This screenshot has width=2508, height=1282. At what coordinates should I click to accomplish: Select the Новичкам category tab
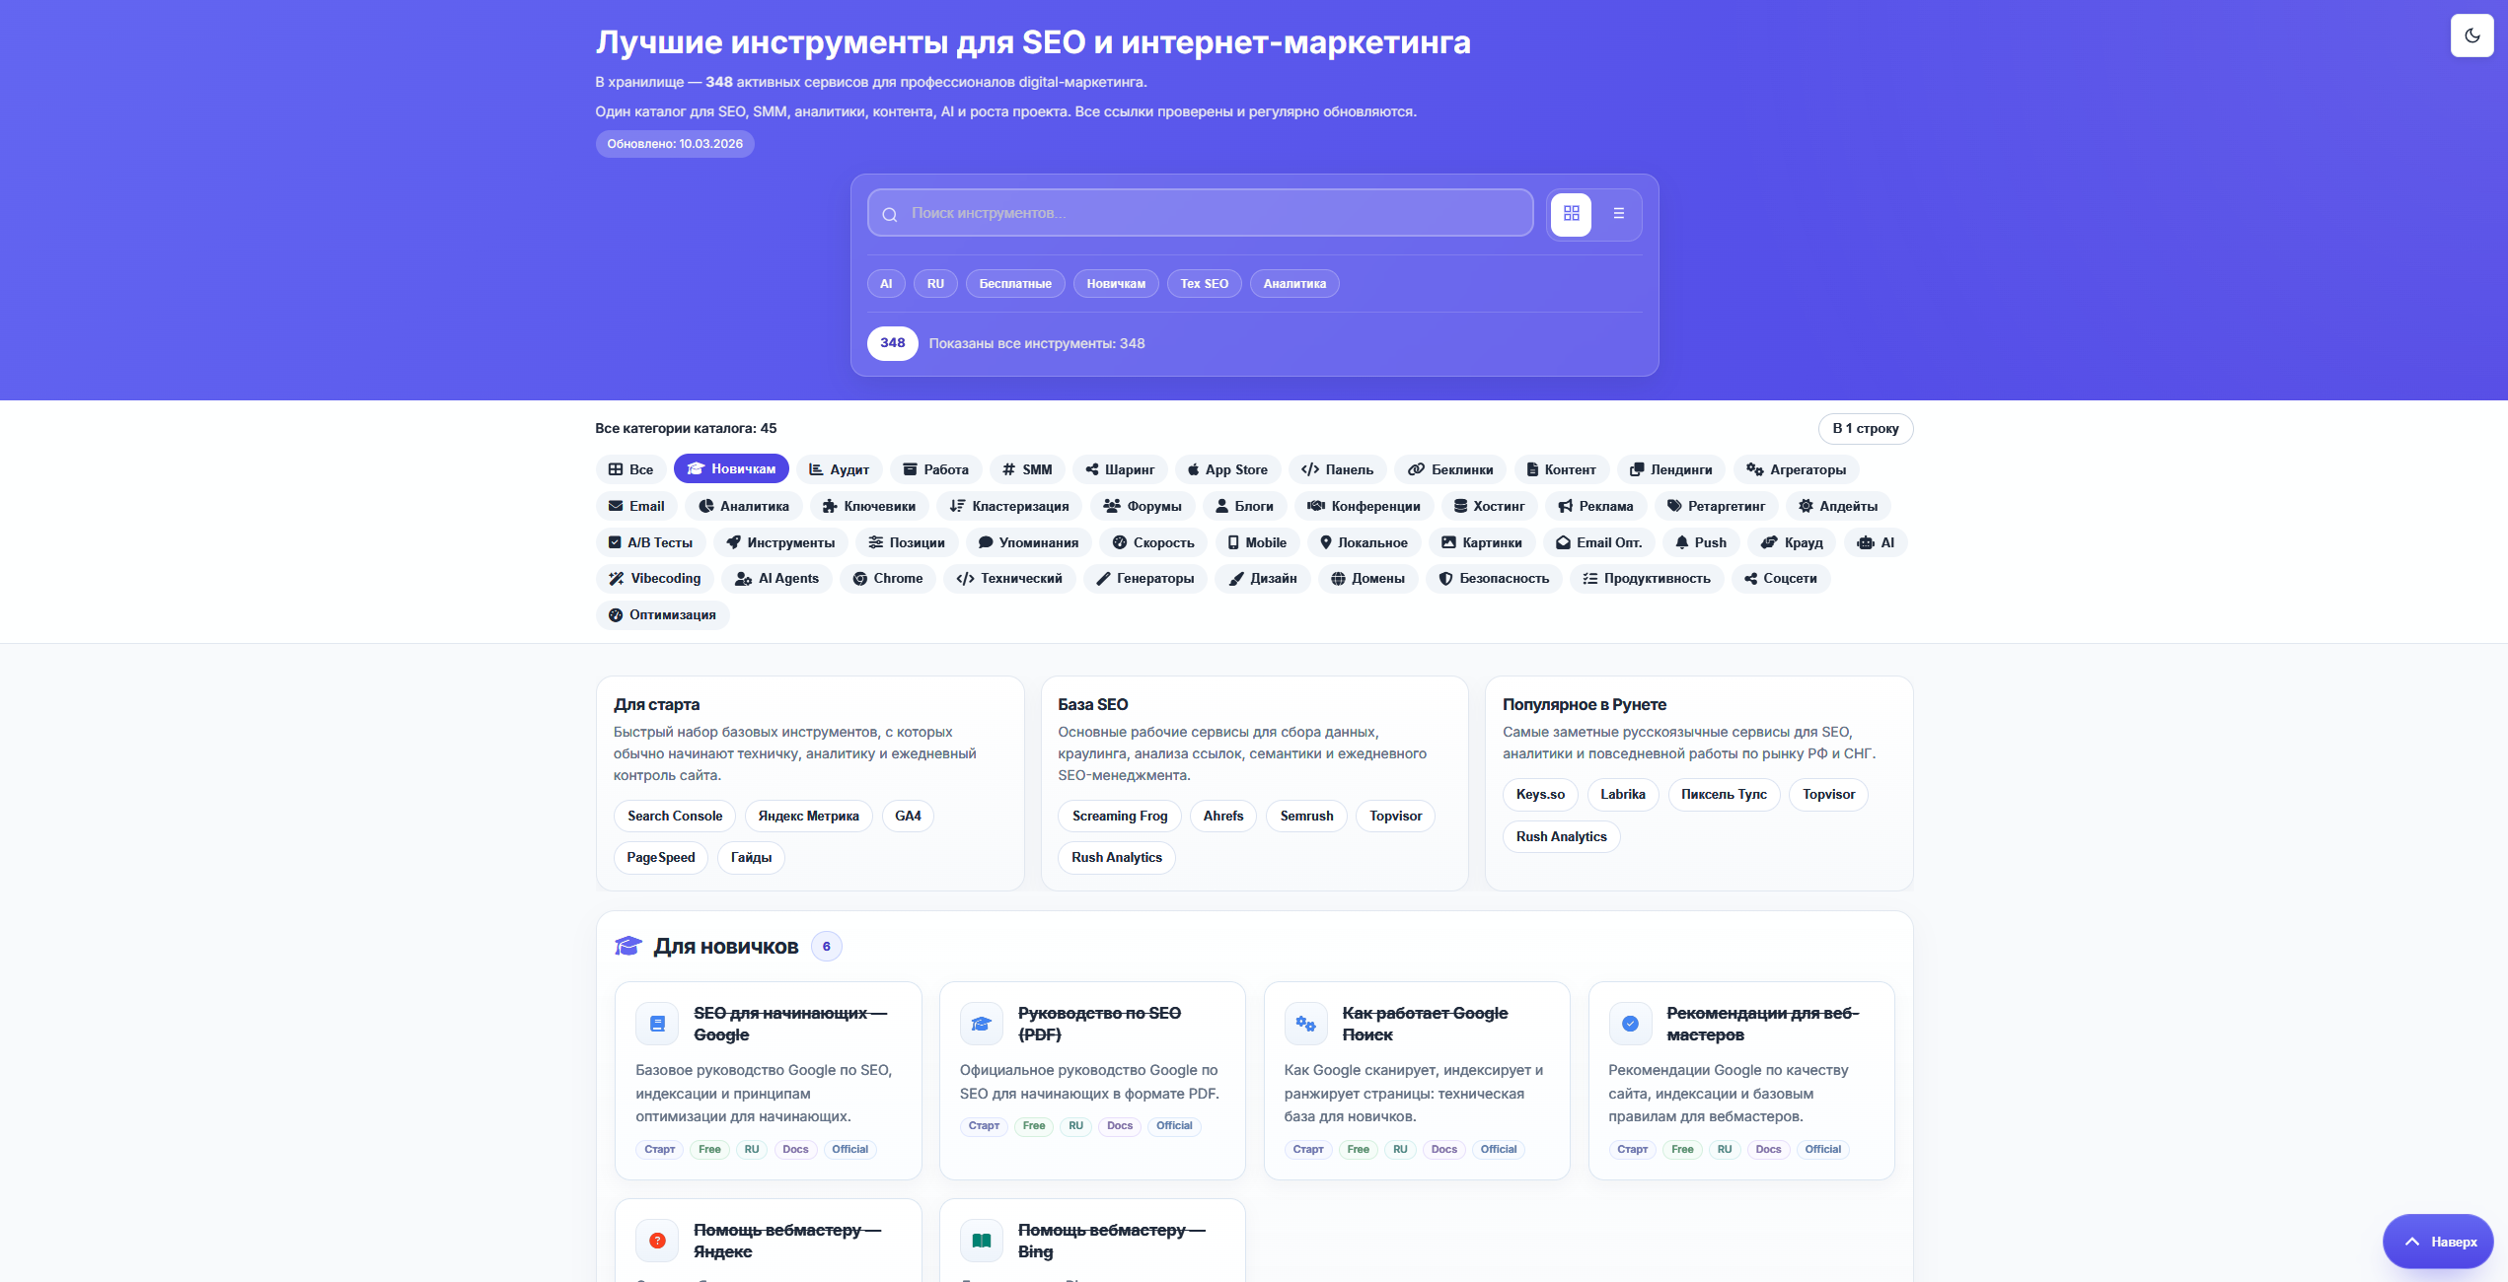coord(731,469)
